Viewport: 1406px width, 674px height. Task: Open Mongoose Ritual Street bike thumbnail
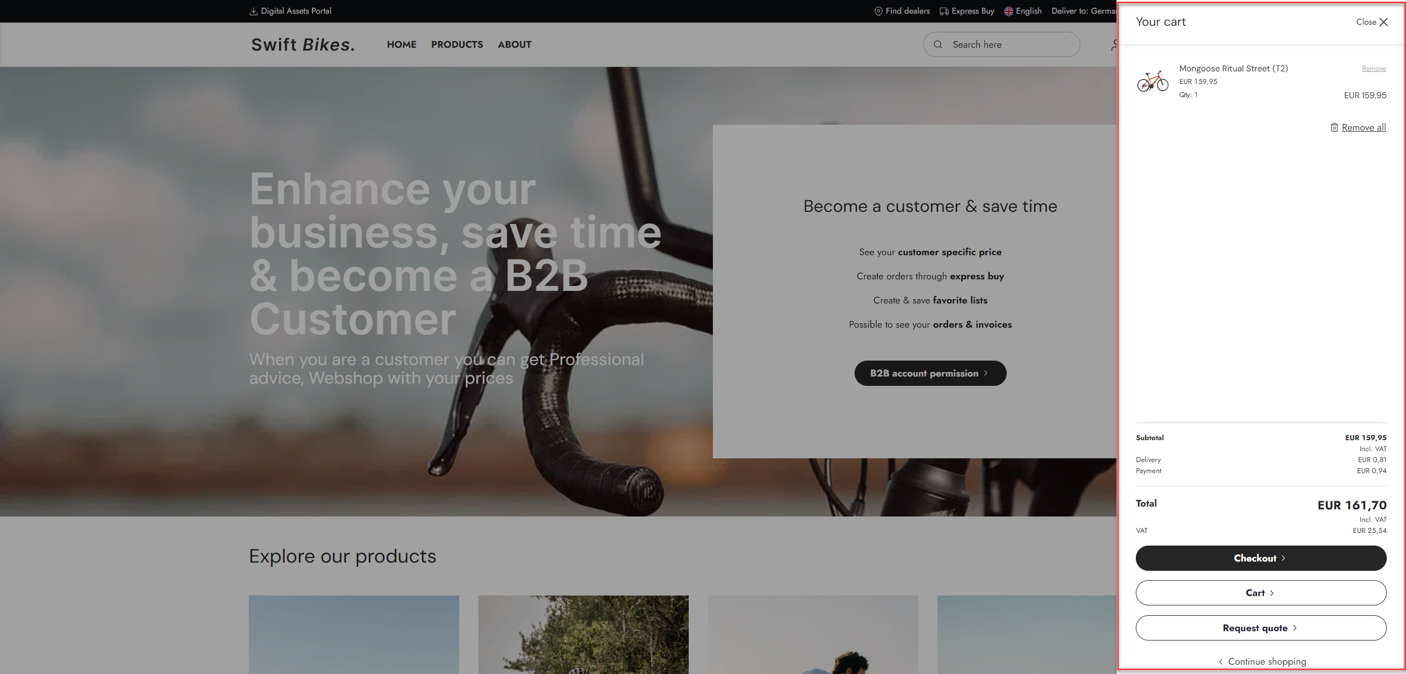coord(1153,81)
